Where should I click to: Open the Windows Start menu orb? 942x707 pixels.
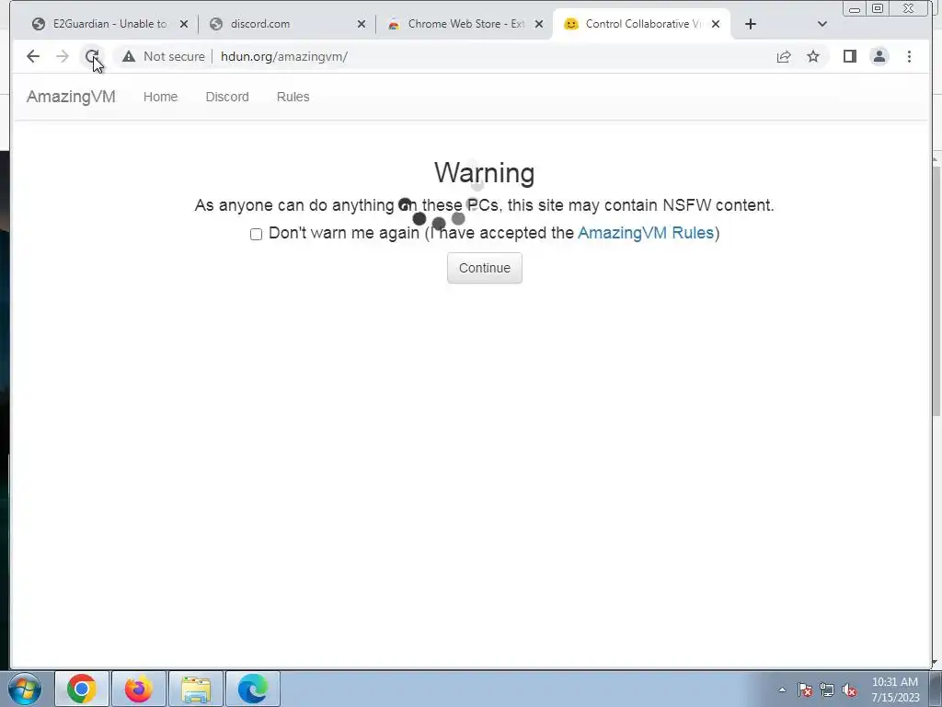(x=25, y=689)
